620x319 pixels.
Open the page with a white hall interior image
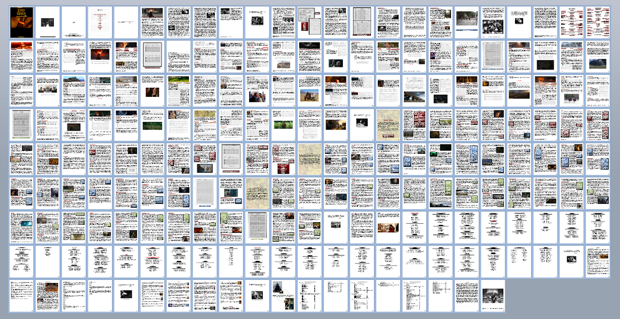(47, 90)
